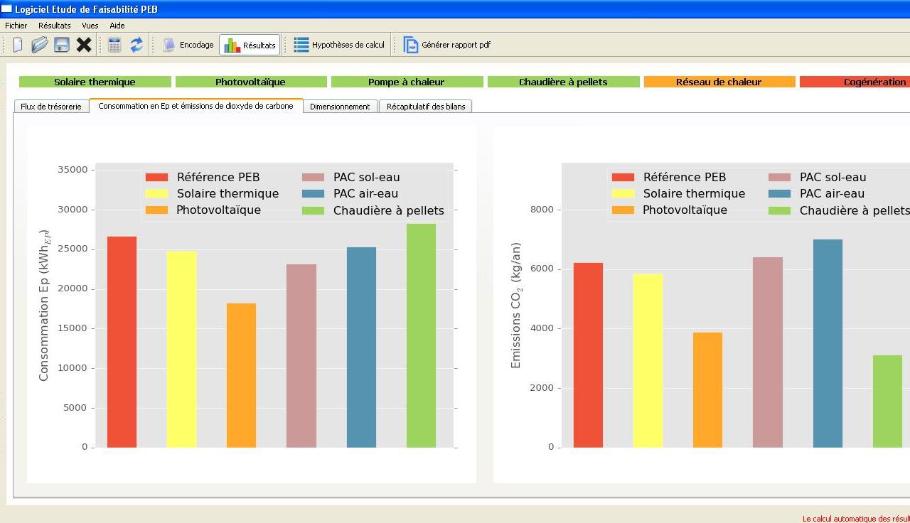Open Hypothèses de calcul
Viewport: 910px width, 523px height.
tap(340, 45)
